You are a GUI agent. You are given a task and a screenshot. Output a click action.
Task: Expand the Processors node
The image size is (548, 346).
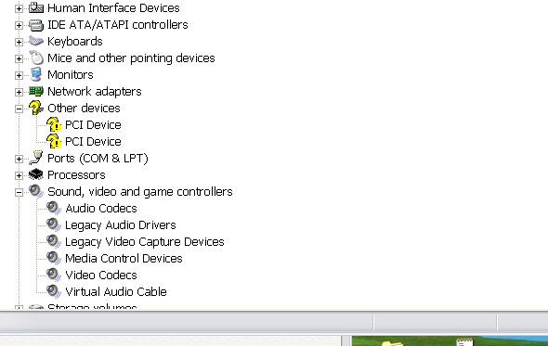19,175
